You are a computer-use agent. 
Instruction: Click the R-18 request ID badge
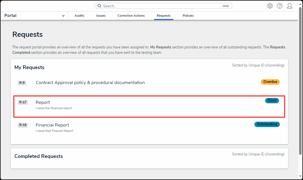pos(23,125)
